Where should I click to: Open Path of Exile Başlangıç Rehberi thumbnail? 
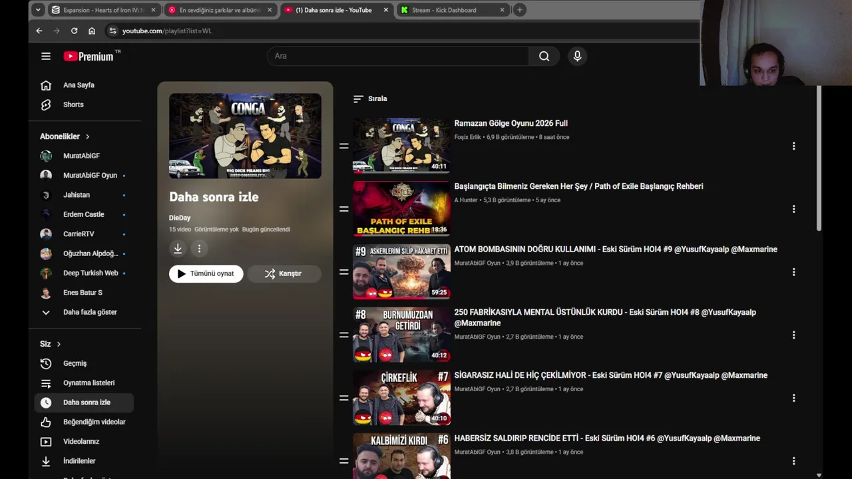pos(401,209)
